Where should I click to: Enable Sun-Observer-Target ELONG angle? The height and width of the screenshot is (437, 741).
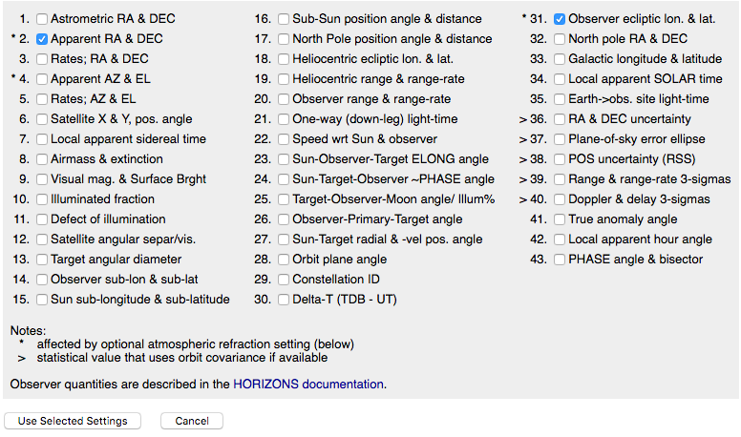coord(285,159)
